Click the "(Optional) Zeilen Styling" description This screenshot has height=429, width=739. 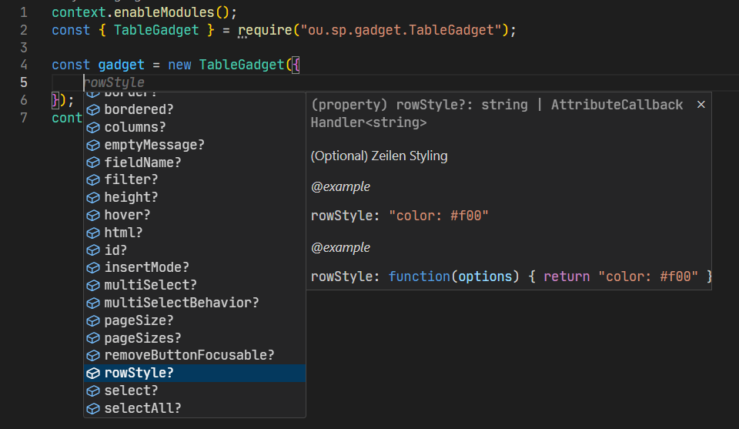pyautogui.click(x=380, y=156)
